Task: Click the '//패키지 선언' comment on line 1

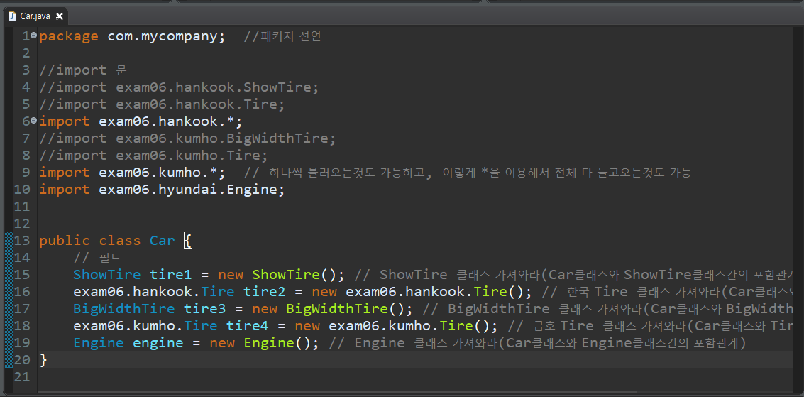Action: click(x=282, y=36)
